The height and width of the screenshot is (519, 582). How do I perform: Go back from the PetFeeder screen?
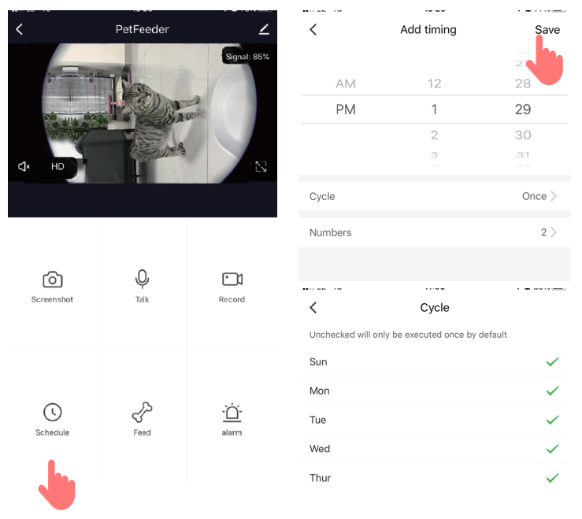point(20,29)
